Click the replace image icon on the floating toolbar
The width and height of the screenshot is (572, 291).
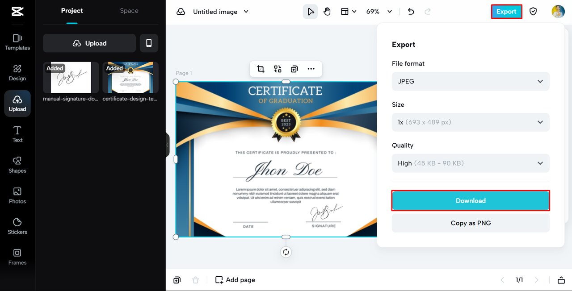(x=278, y=69)
